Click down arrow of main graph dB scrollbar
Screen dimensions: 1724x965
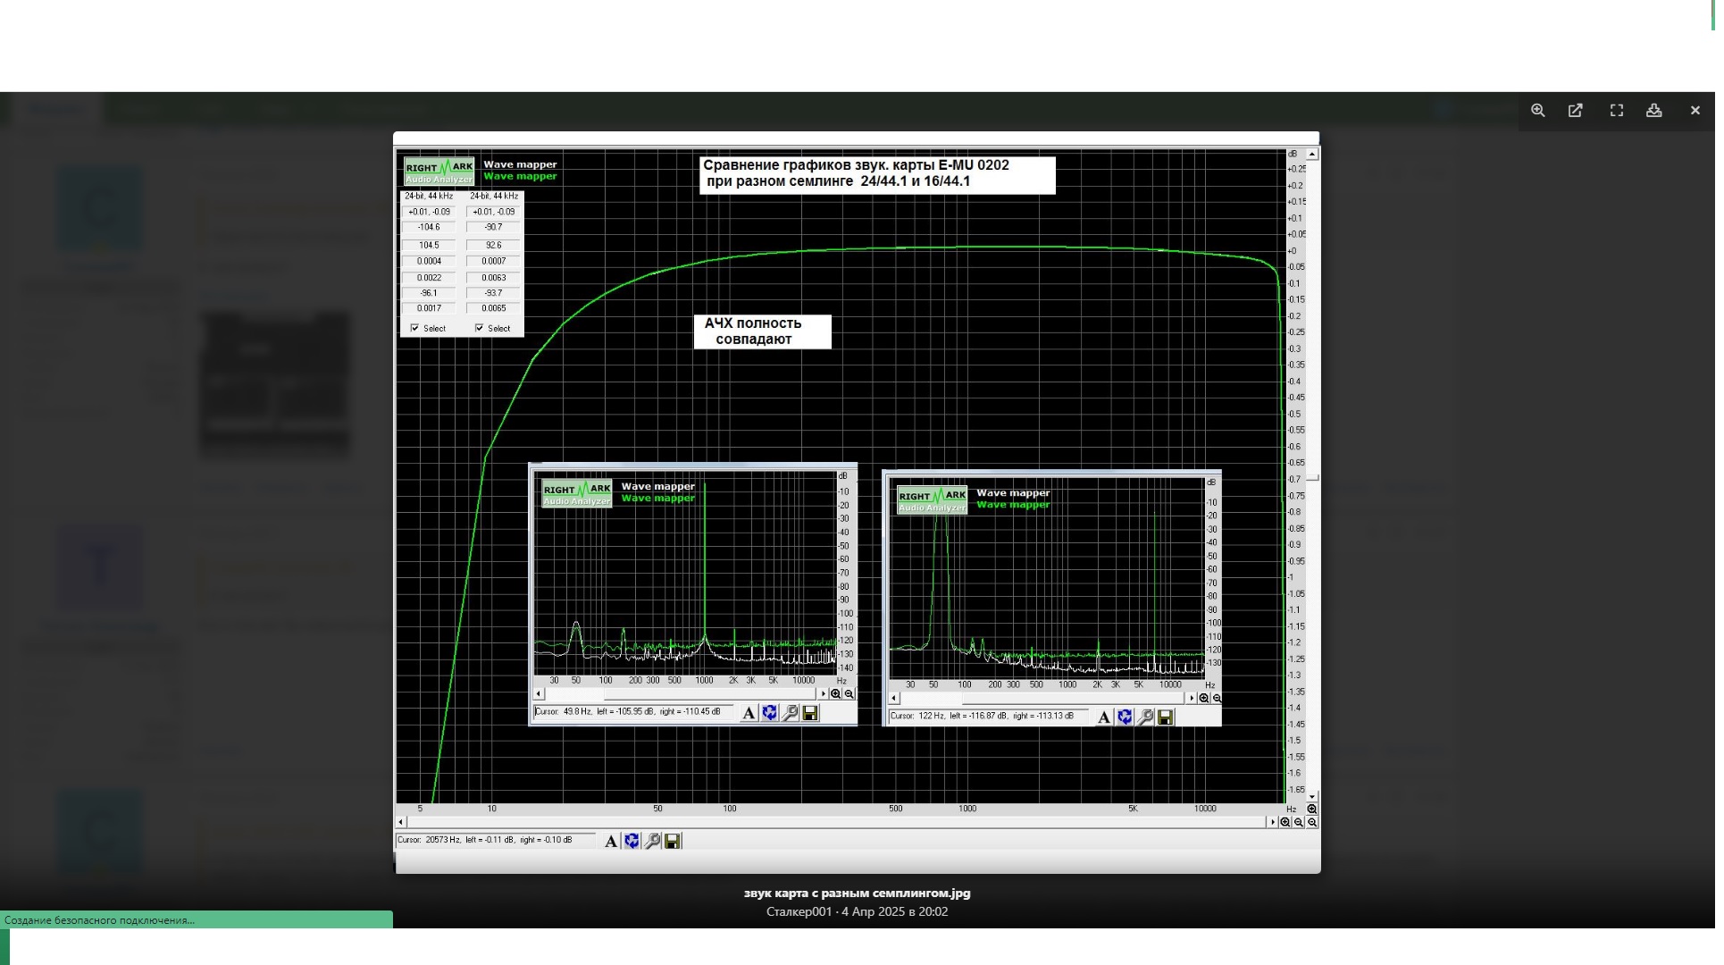pos(1312,795)
